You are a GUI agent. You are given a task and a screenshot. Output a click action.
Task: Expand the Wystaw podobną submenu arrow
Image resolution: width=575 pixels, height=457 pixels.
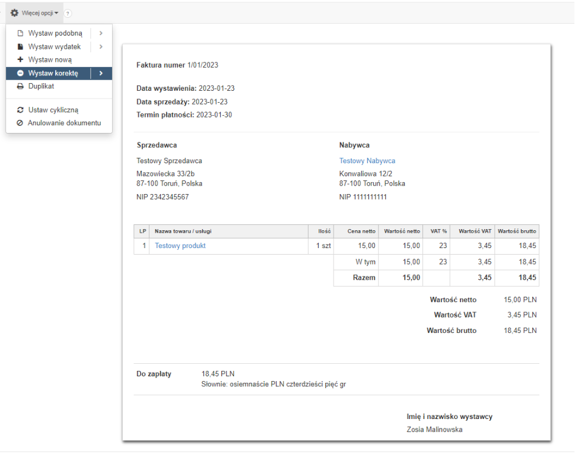(x=101, y=34)
